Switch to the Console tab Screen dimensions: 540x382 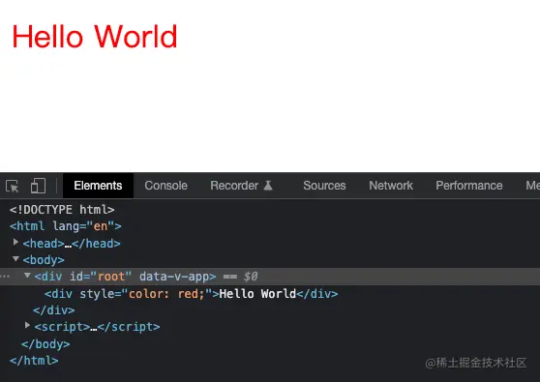166,186
